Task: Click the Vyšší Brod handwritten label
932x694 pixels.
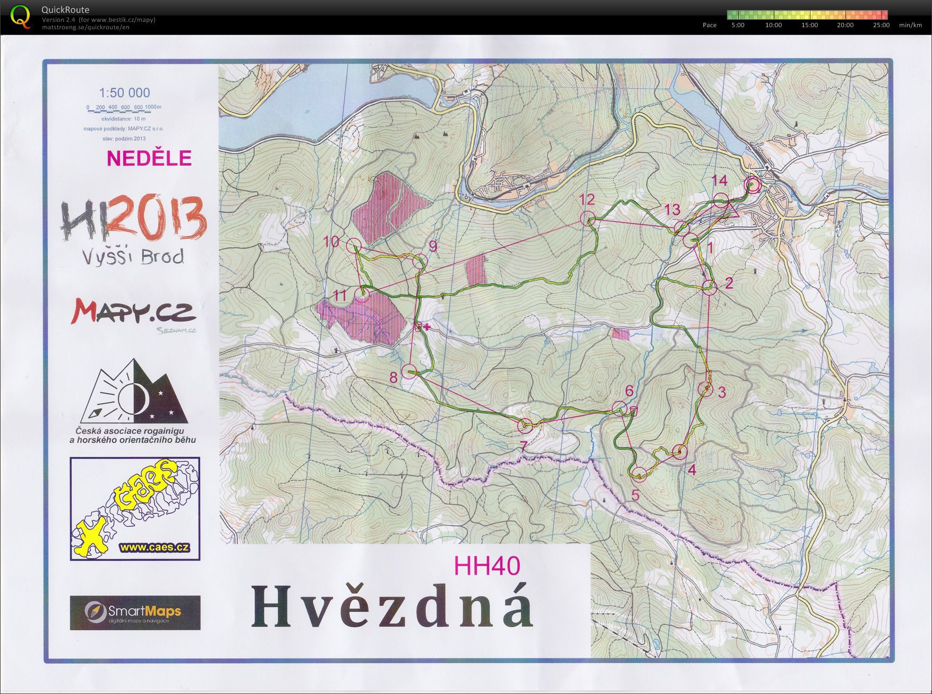Action: click(133, 256)
